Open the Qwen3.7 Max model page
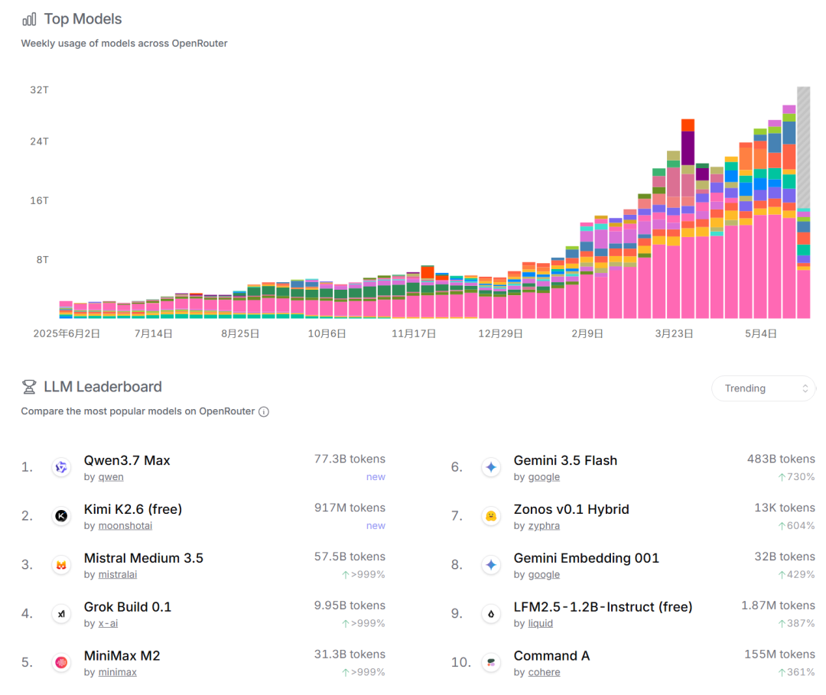Viewport: 826px width, 695px height. (x=127, y=461)
